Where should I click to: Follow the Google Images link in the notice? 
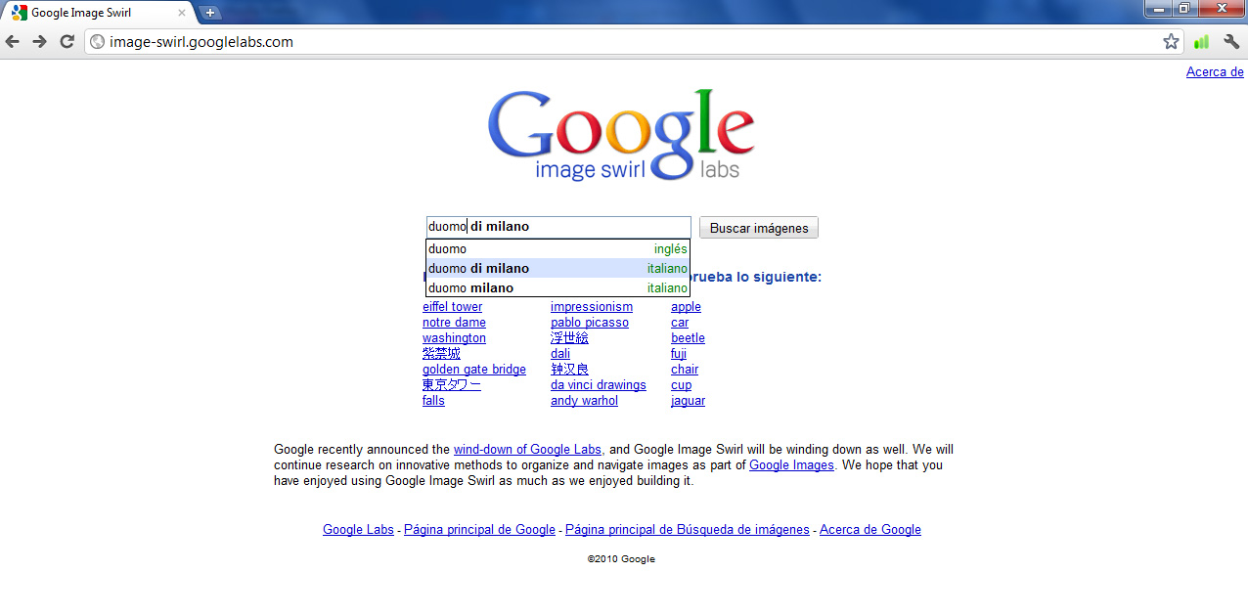tap(791, 465)
